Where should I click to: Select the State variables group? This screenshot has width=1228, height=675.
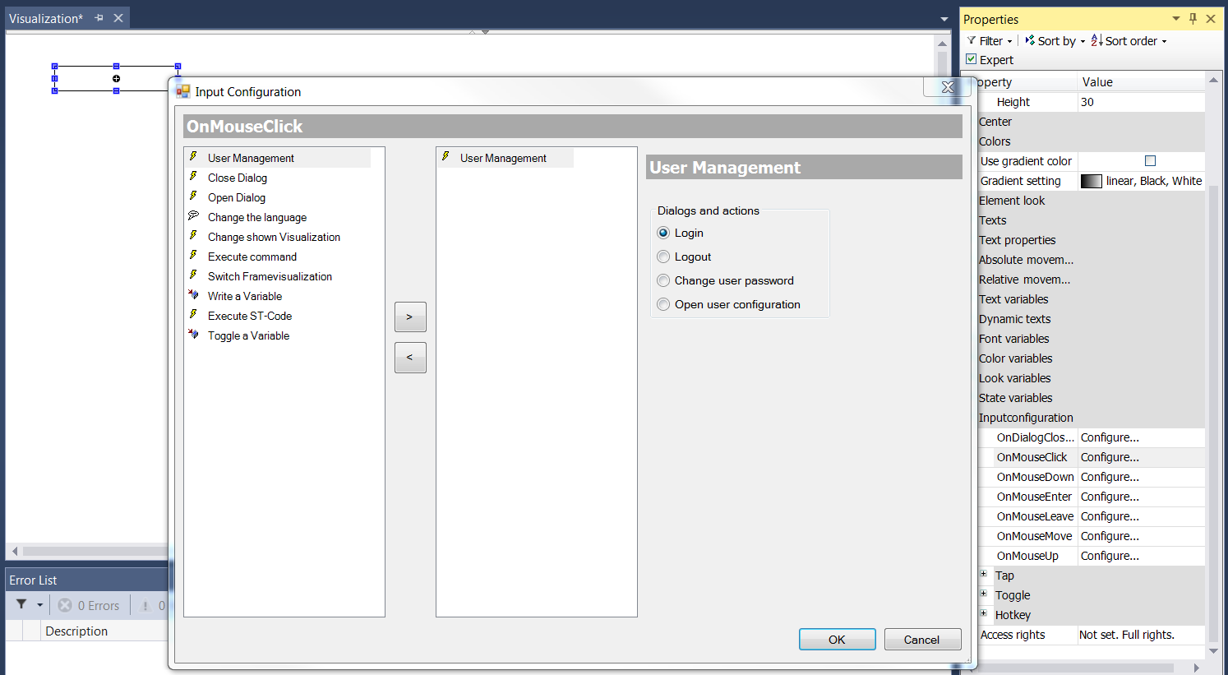point(1015,398)
